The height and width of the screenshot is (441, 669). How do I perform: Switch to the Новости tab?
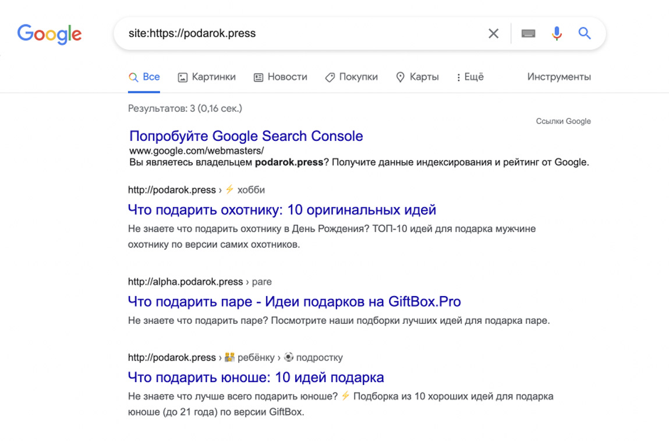tap(280, 77)
